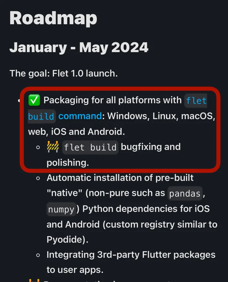
Task: Click the hollow bullet before Integrating 3rd-party
Action: coord(38,255)
